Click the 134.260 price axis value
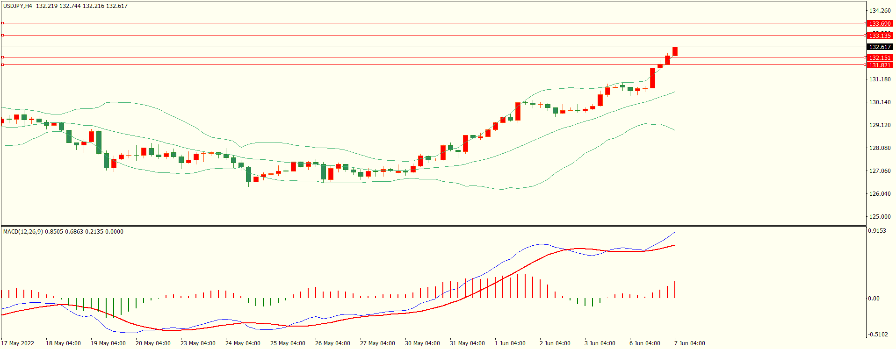896x349 pixels. (x=880, y=11)
